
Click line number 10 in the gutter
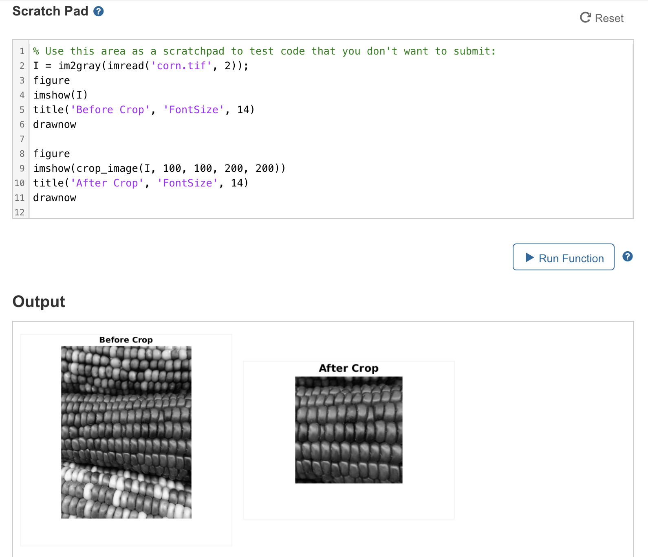click(x=20, y=183)
